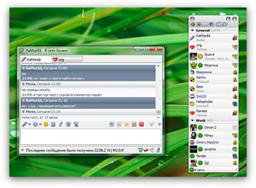Click the gray dash icon in contact list toolbar
The height and width of the screenshot is (188, 256).
coord(205,24)
